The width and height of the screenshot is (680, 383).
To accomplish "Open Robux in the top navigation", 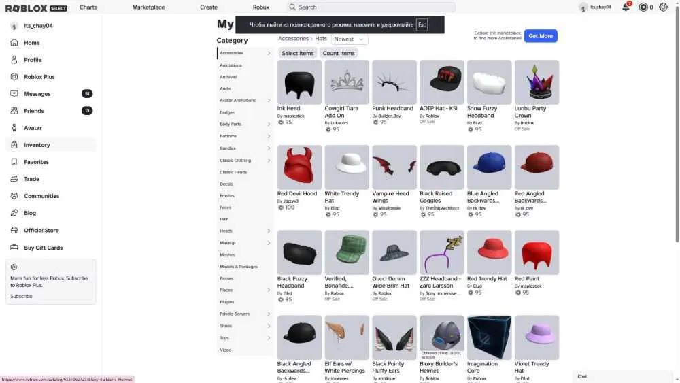I will pos(261,7).
